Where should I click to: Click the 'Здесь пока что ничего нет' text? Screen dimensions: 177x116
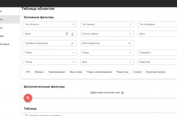105,93
